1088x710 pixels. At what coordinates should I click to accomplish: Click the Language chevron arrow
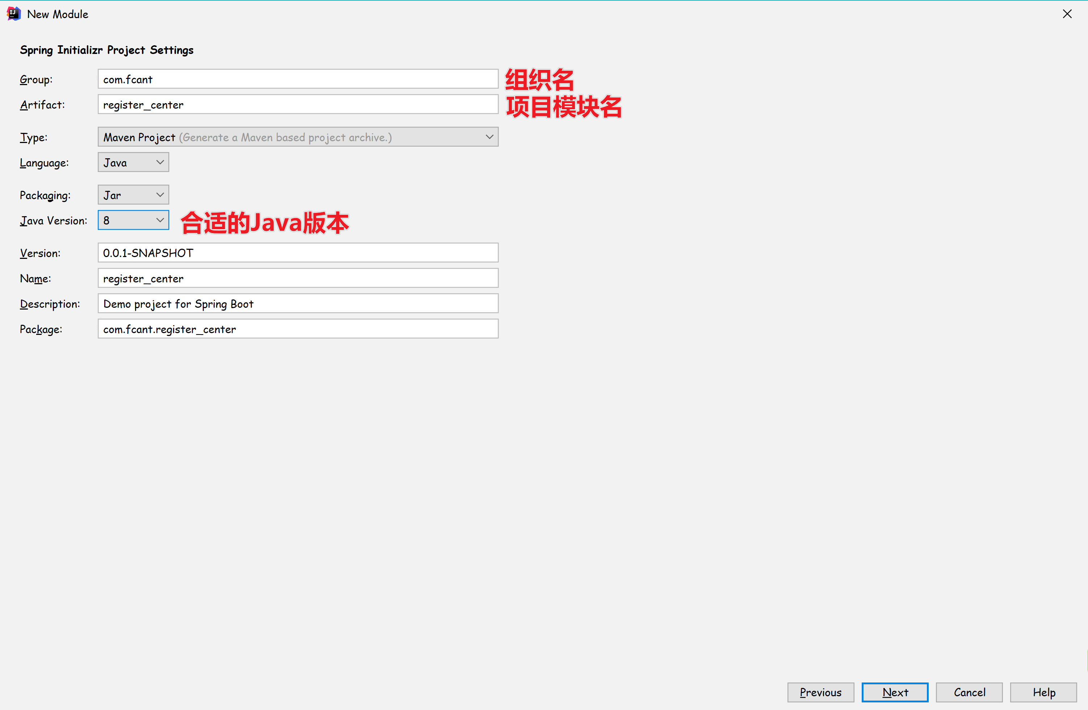pyautogui.click(x=160, y=163)
